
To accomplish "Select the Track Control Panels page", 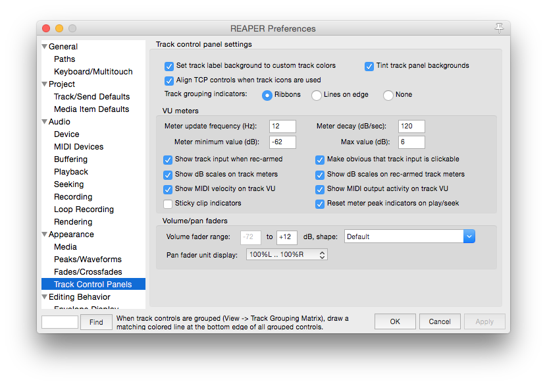I will click(93, 284).
